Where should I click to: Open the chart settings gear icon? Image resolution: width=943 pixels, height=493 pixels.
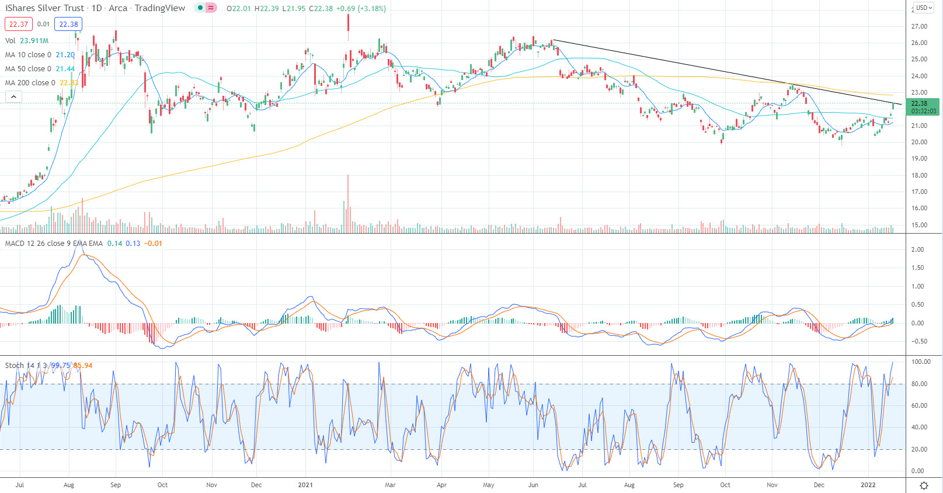pyautogui.click(x=924, y=485)
